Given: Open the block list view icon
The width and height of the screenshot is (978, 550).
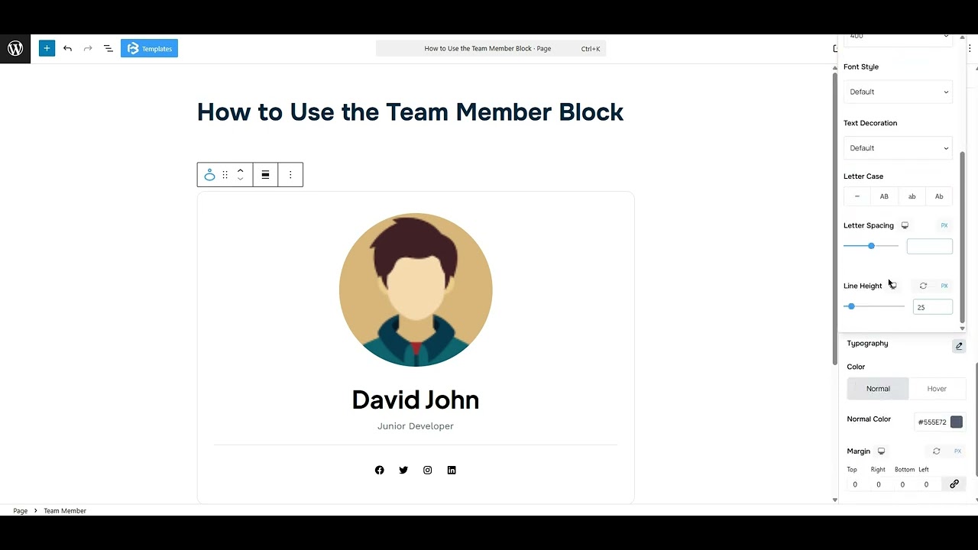Looking at the screenshot, I should (108, 48).
